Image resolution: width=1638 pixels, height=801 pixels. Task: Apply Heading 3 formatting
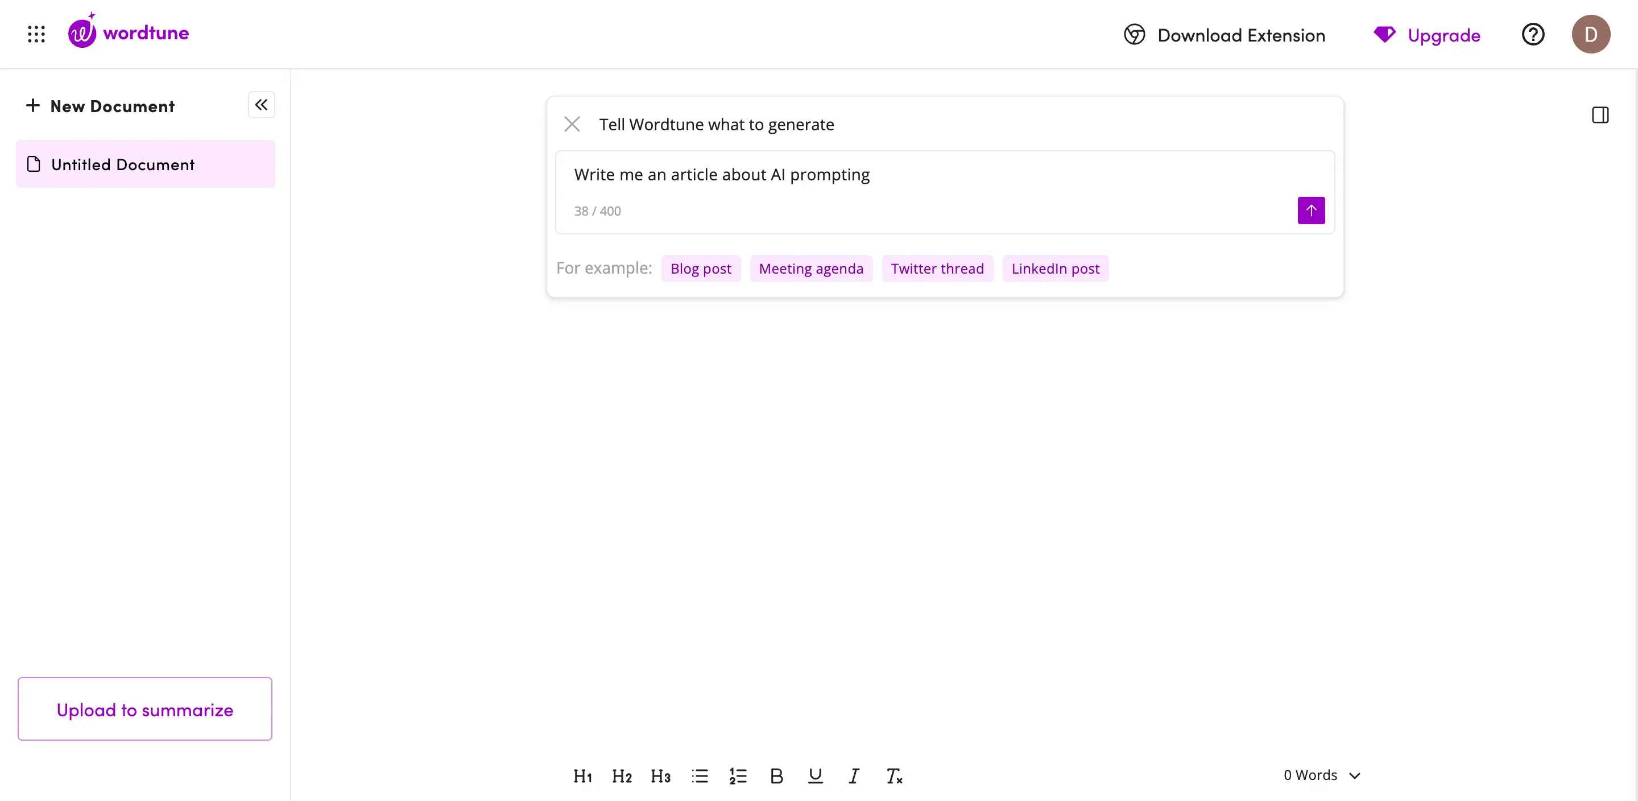point(661,775)
